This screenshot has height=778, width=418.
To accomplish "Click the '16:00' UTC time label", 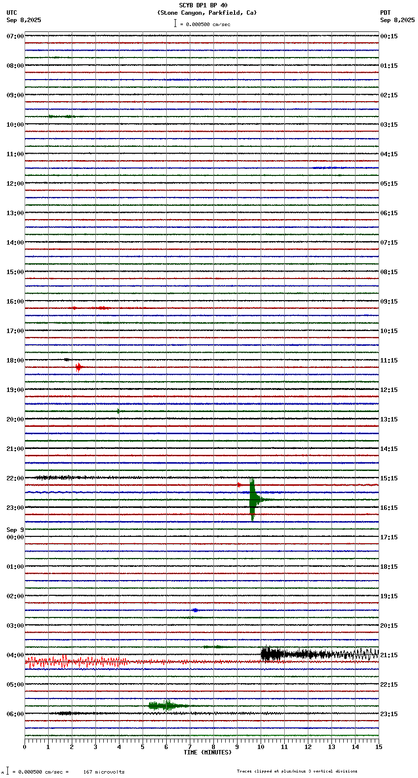I will click(x=15, y=302).
